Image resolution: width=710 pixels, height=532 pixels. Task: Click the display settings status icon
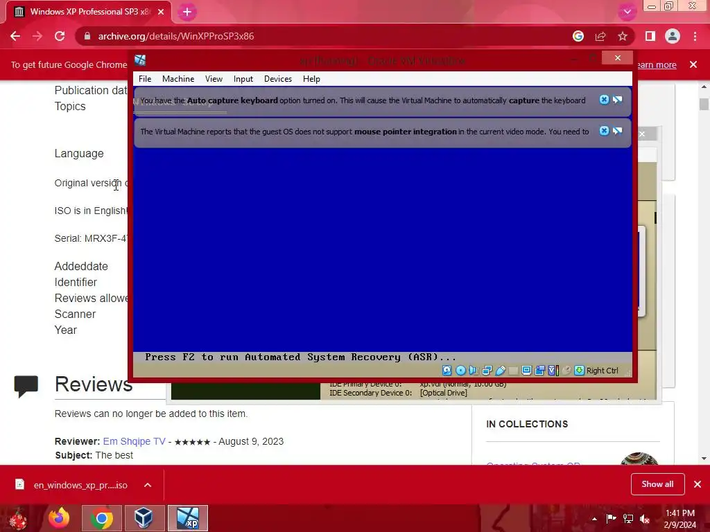point(527,371)
